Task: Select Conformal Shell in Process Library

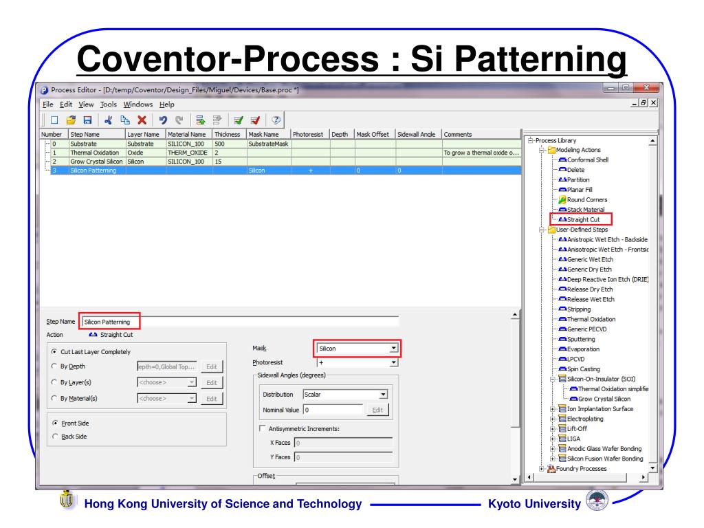Action: pyautogui.click(x=588, y=159)
